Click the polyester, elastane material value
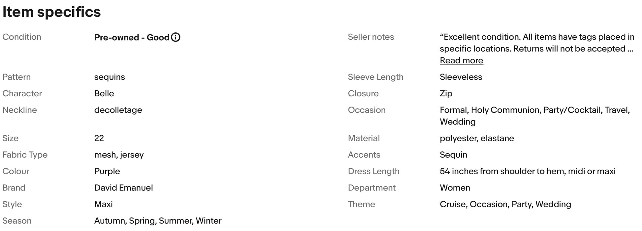The width and height of the screenshot is (642, 231). click(x=477, y=138)
